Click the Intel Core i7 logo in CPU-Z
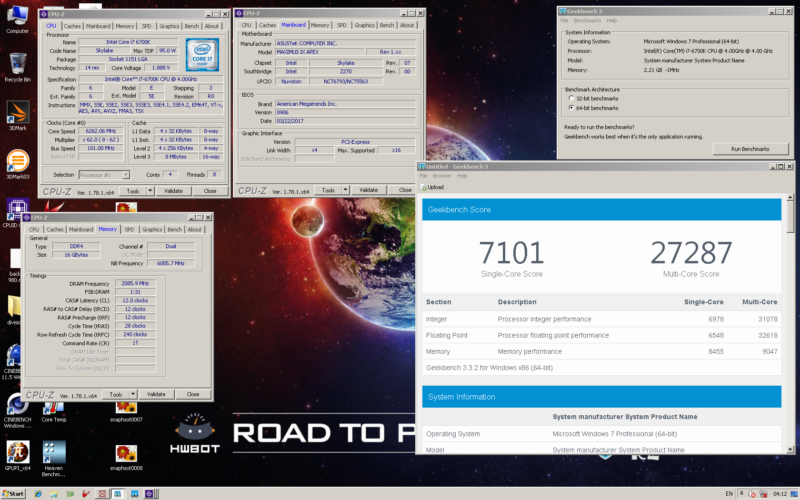 tap(202, 55)
